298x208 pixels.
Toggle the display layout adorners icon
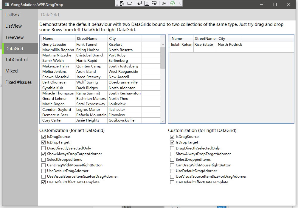click(147, 3)
